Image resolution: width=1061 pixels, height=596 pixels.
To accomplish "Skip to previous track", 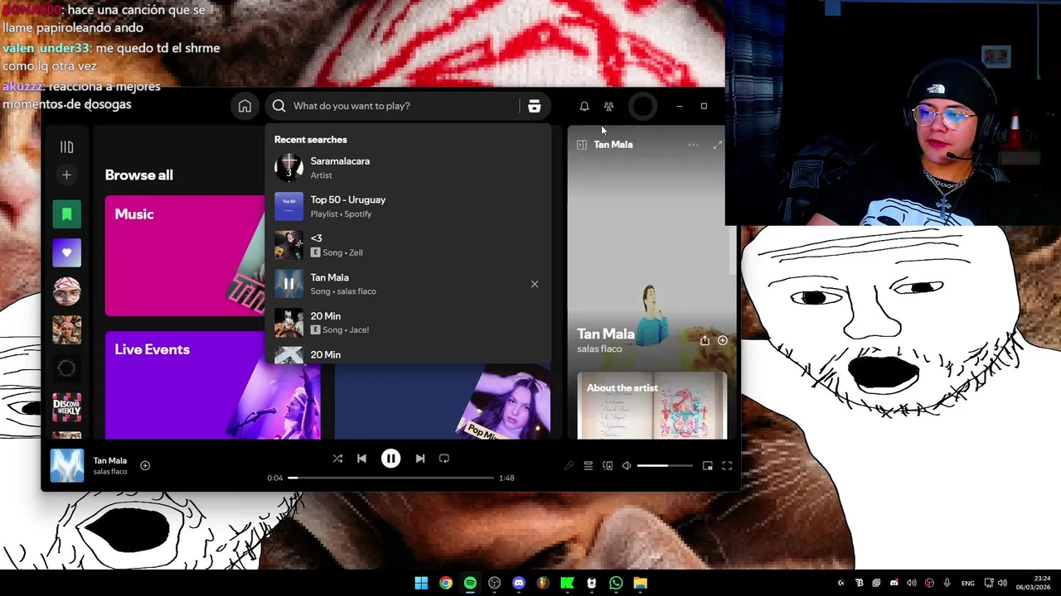I will point(361,459).
